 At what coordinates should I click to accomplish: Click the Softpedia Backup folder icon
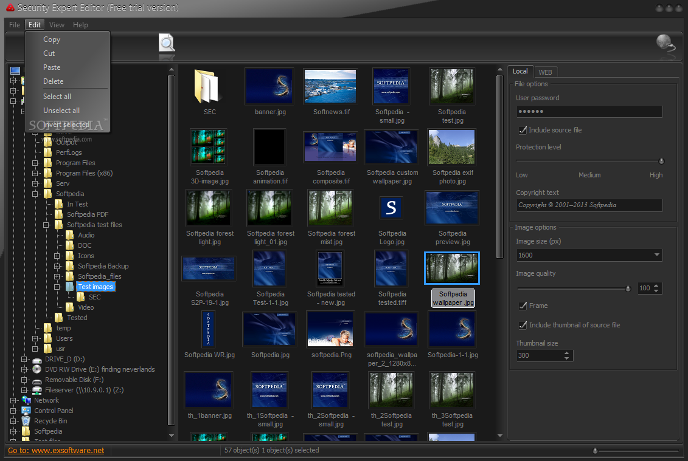70,266
